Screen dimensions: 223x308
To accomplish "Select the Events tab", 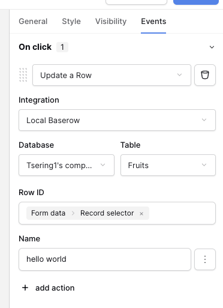I will (x=153, y=22).
